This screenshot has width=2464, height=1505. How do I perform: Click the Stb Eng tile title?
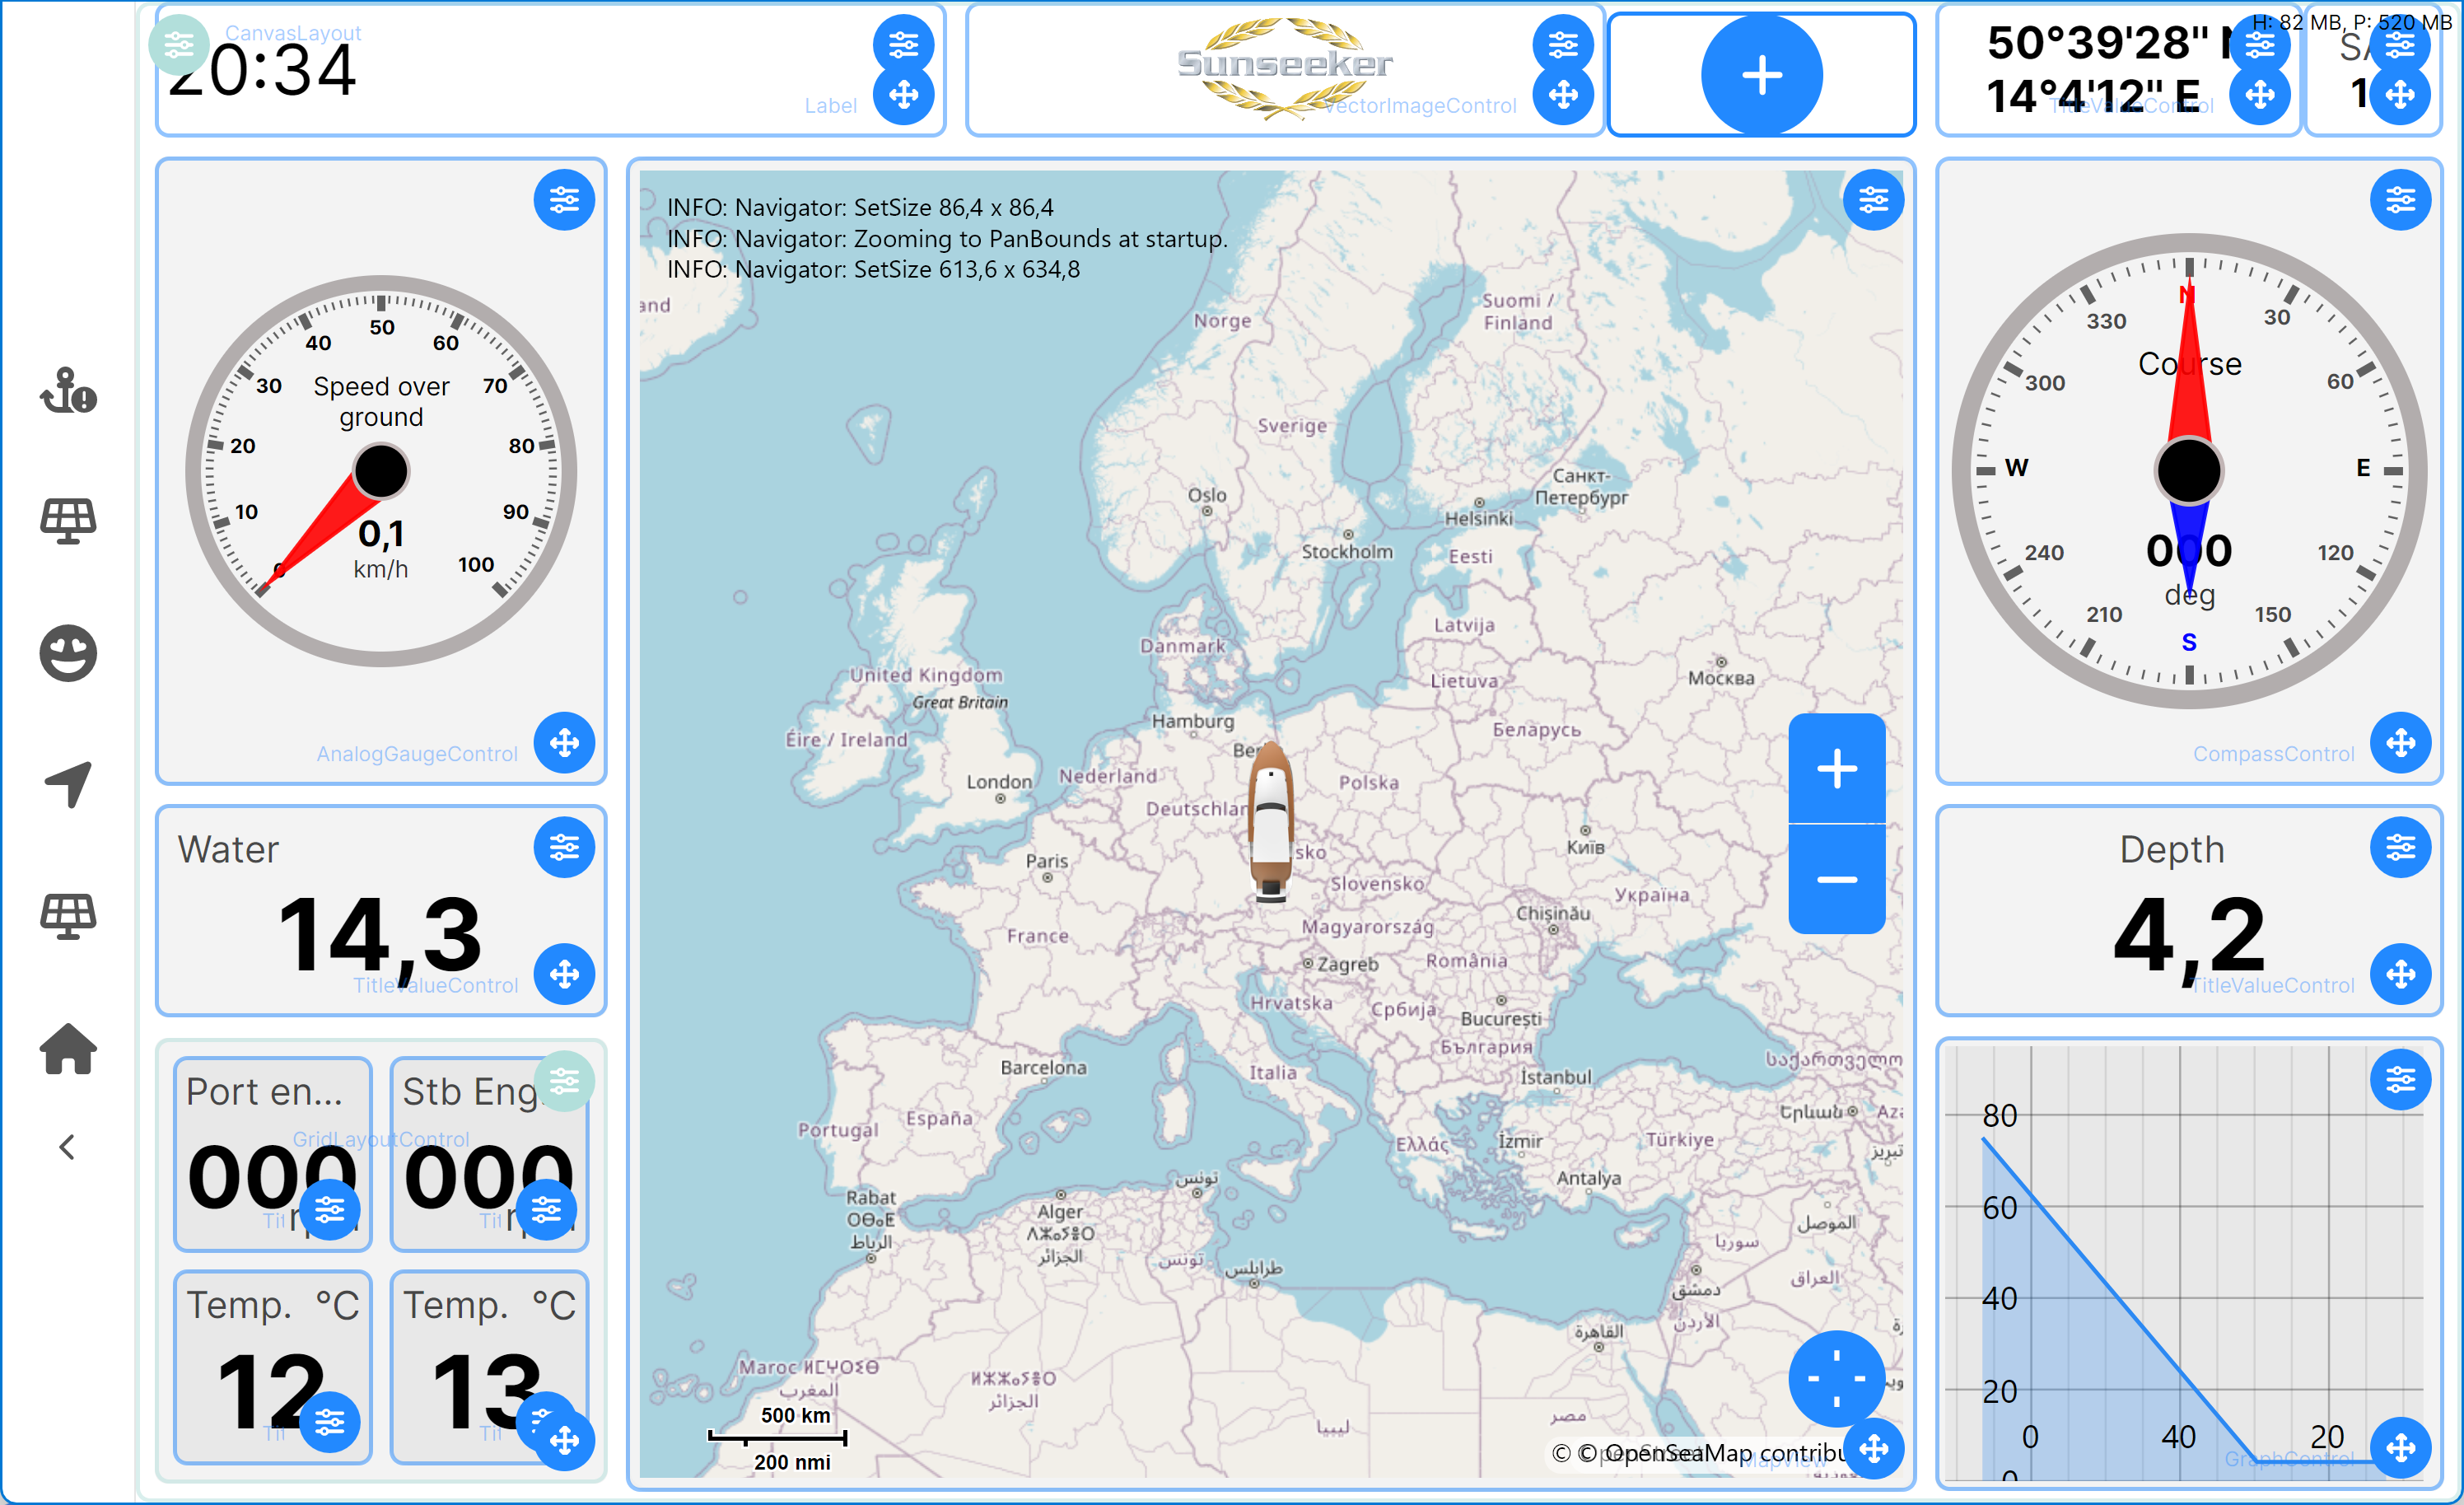[x=470, y=1091]
